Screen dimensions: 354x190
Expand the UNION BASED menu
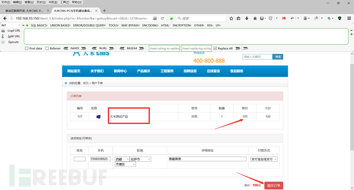60,25
